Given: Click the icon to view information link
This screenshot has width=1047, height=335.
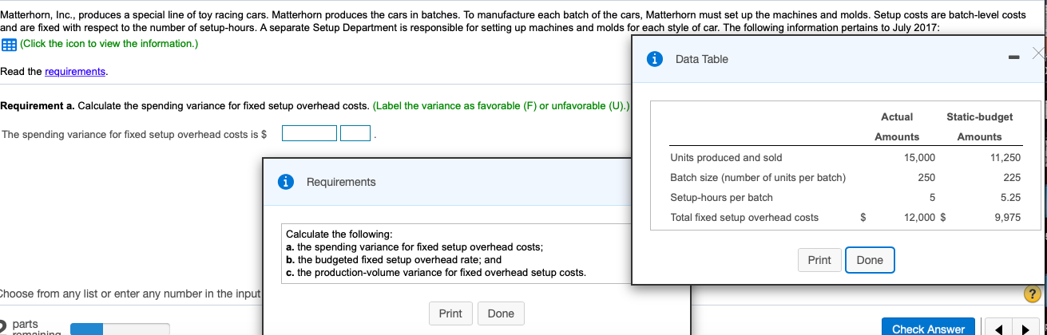Looking at the screenshot, I should point(109,42).
